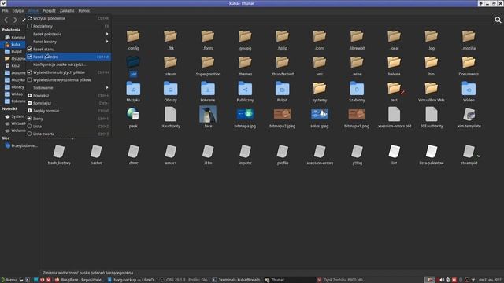Select the lista-pakietow file
504x283 pixels.
[432, 155]
